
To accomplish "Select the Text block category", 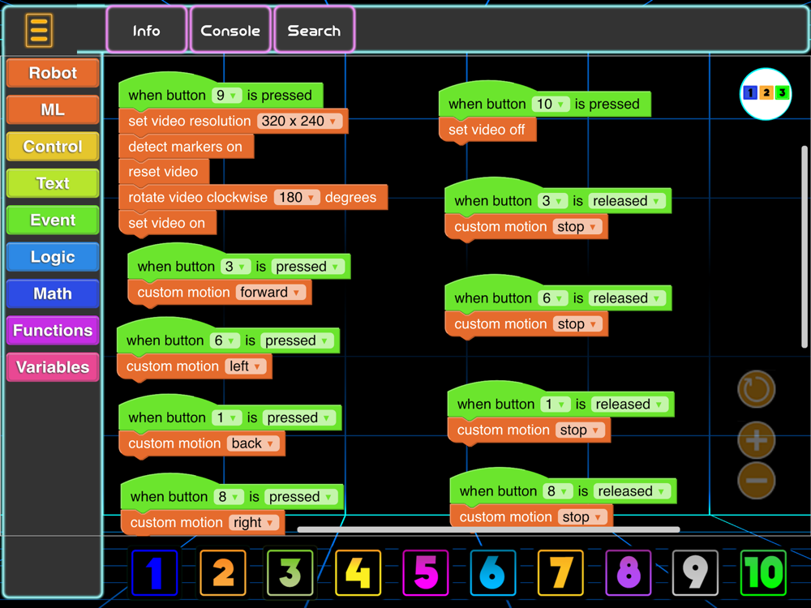I will pyautogui.click(x=53, y=183).
